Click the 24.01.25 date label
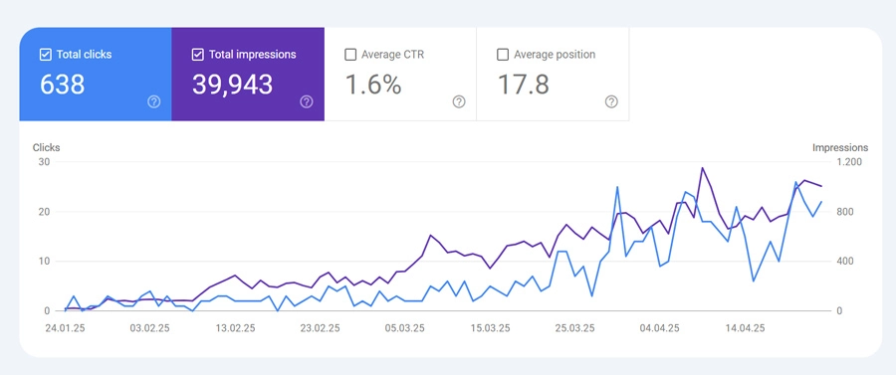This screenshot has height=375, width=896. click(x=65, y=328)
